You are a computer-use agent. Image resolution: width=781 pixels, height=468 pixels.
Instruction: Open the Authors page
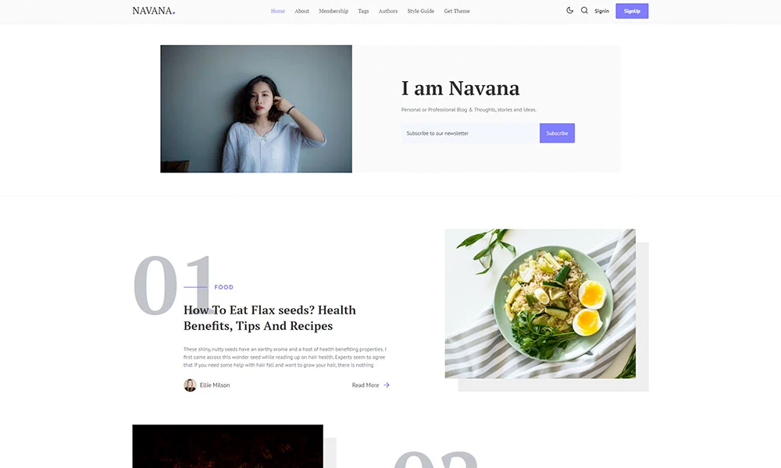(x=388, y=11)
